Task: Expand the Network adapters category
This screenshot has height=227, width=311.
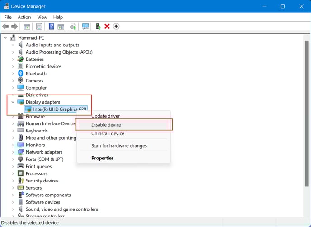Action: (x=13, y=152)
